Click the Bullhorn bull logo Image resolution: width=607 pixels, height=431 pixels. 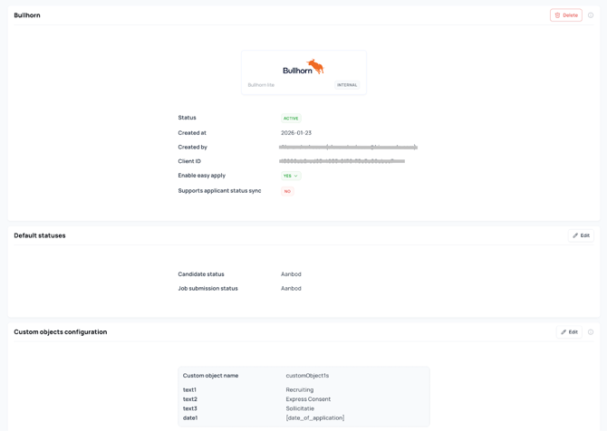303,67
